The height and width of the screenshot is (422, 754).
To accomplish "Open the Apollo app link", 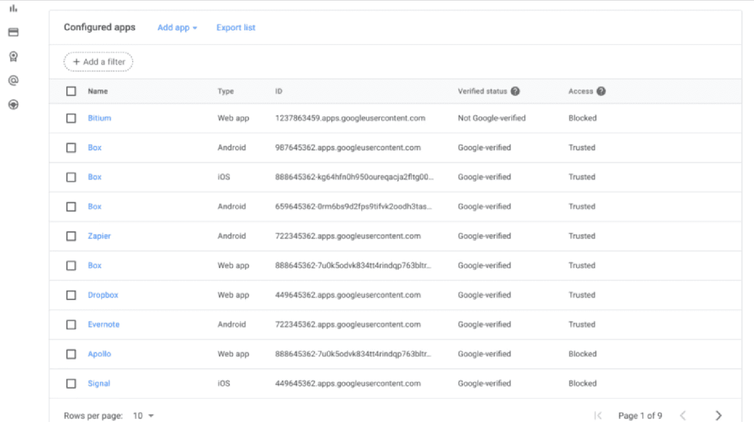I will [99, 354].
